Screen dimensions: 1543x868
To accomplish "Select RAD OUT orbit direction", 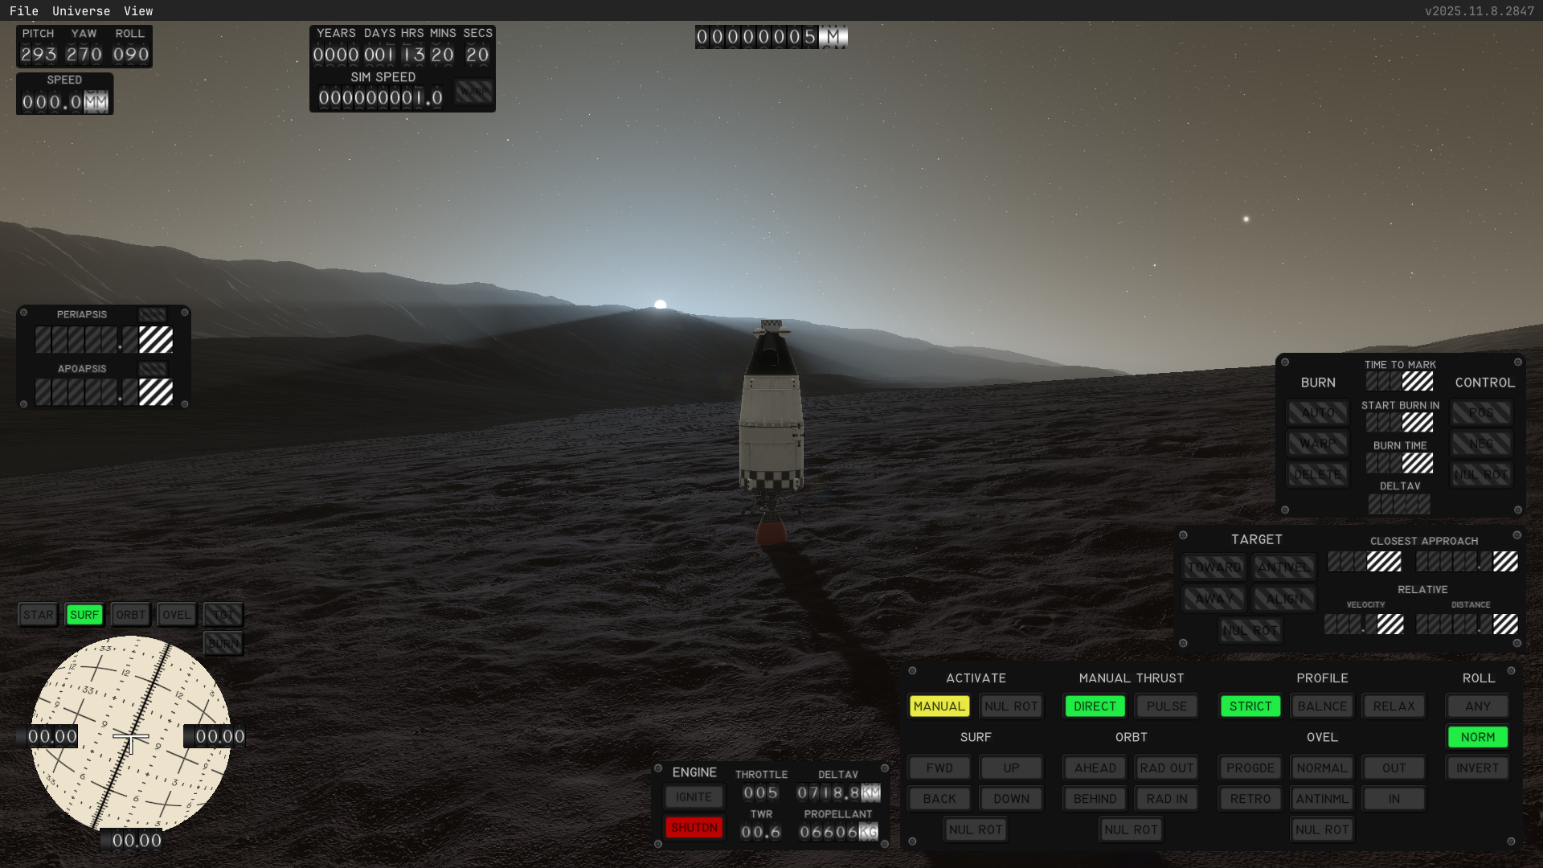I will [1166, 768].
